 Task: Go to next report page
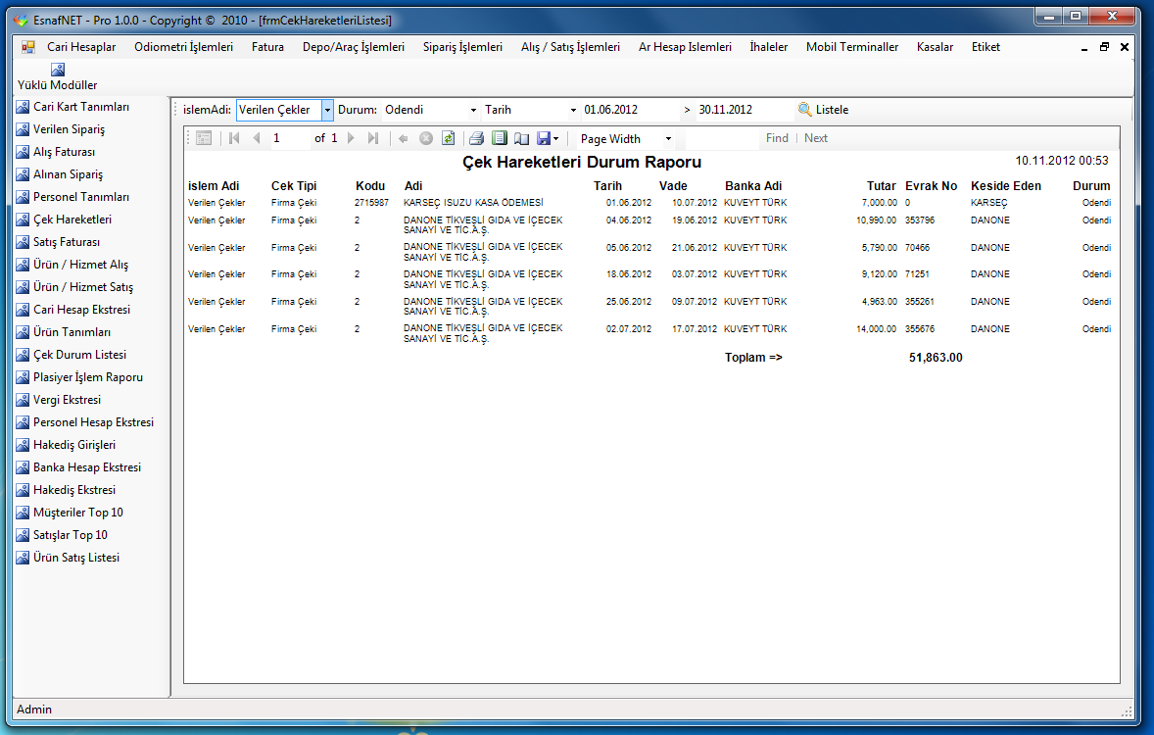coord(351,138)
